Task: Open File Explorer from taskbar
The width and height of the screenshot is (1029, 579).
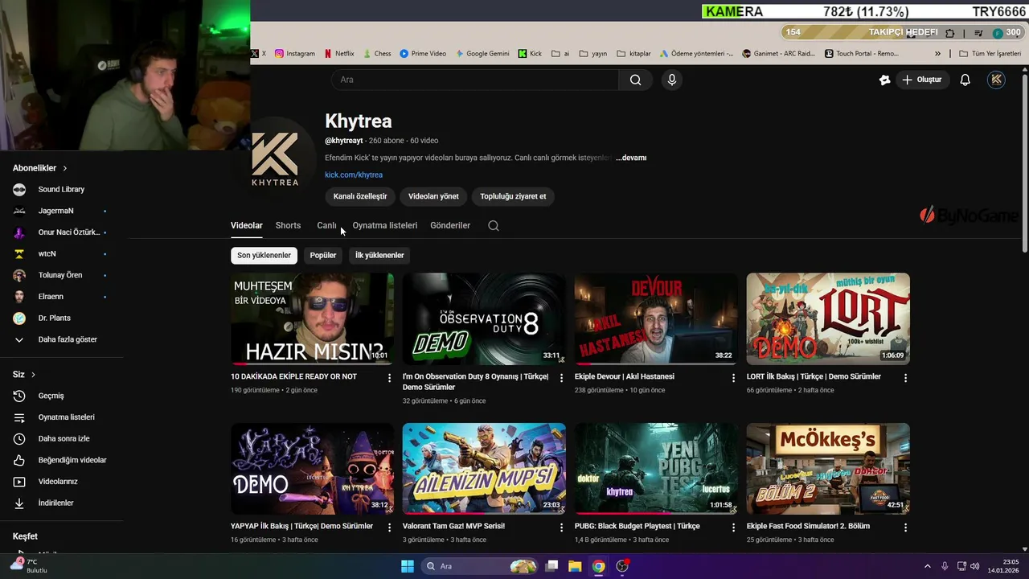Action: tap(575, 566)
